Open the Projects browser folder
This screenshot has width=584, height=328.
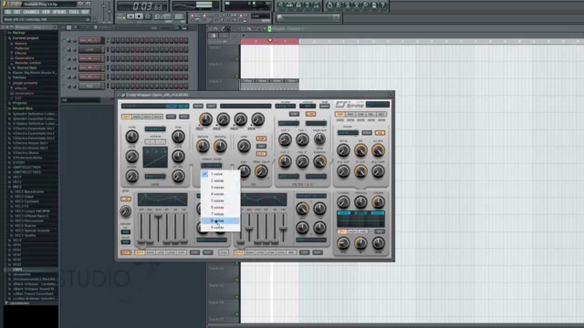[20, 103]
